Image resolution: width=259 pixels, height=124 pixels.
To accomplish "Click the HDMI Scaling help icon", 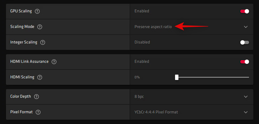I will [40, 77].
